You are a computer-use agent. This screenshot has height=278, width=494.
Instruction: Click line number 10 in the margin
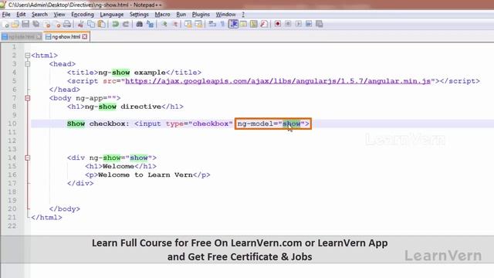[x=12, y=124]
